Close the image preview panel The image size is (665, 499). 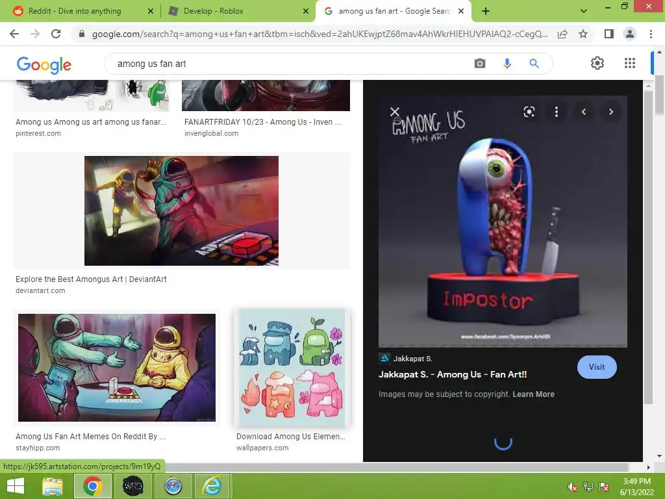(394, 112)
